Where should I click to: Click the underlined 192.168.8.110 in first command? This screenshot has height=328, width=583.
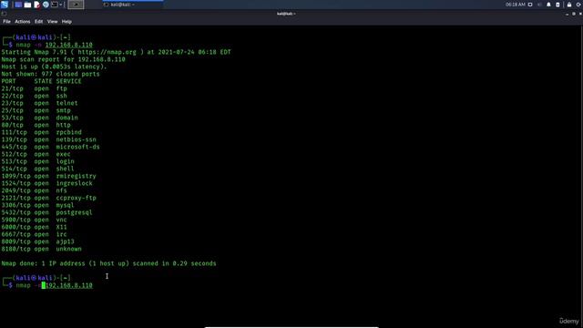tap(69, 45)
